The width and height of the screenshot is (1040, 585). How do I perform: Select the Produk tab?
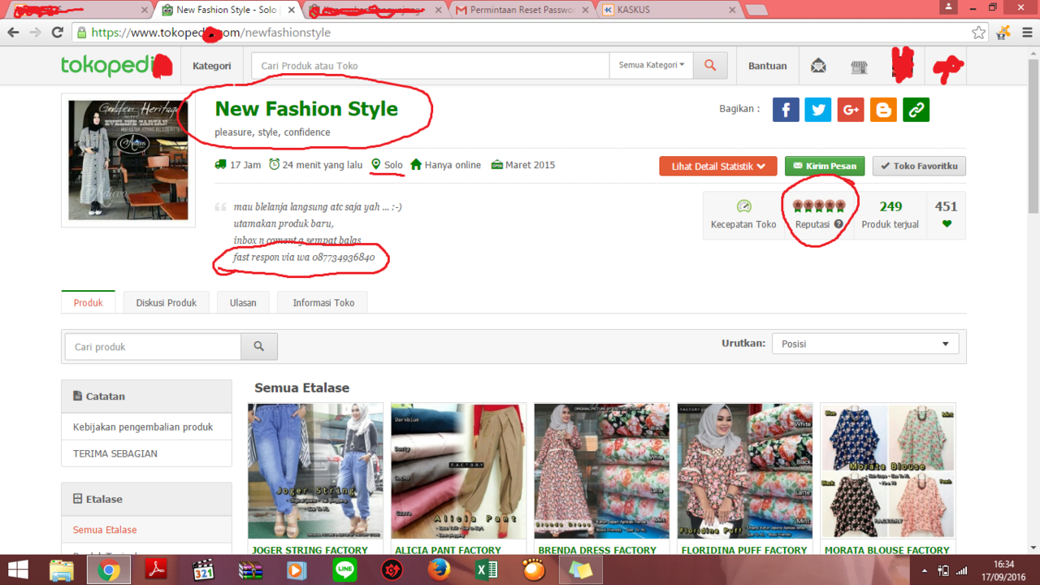pos(89,302)
